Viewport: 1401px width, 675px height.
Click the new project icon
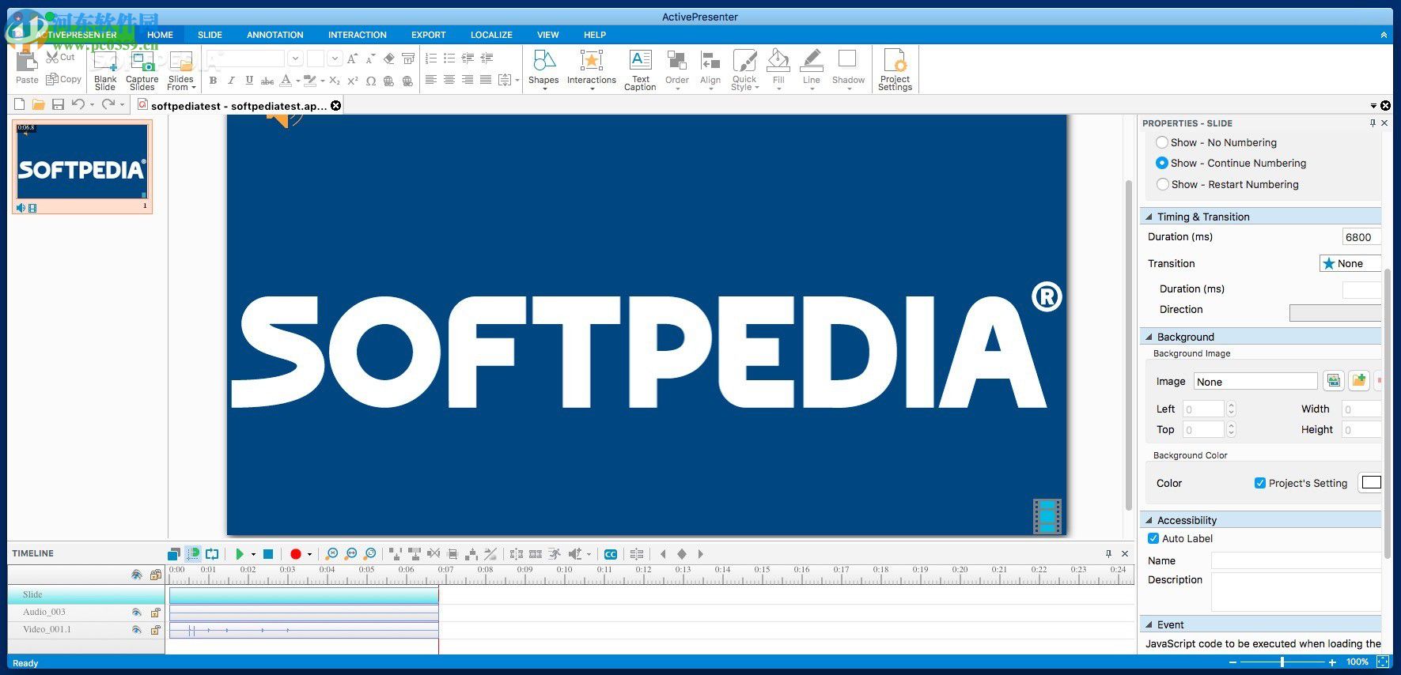(x=19, y=104)
